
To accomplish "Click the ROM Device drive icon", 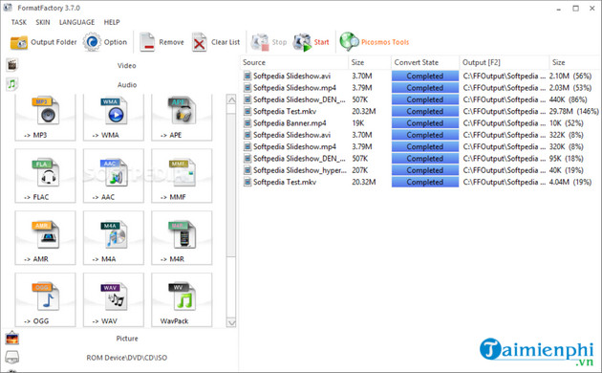I will tap(11, 358).
